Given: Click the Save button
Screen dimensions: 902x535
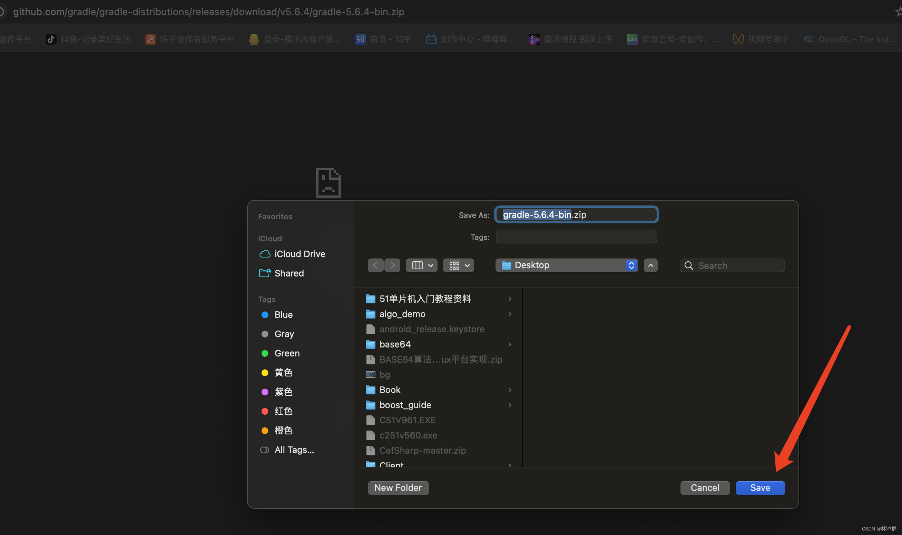Looking at the screenshot, I should point(760,488).
